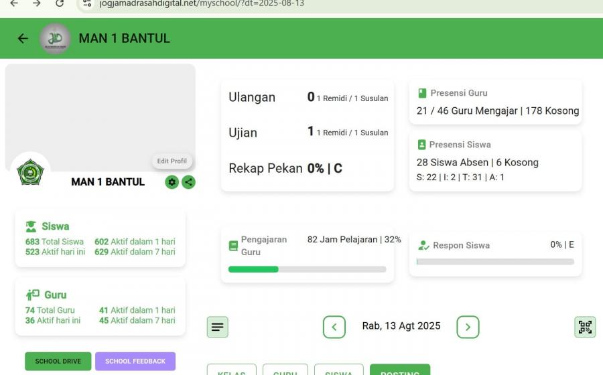Open the hamburger menu button near date
This screenshot has width=603, height=375.
coord(217,327)
